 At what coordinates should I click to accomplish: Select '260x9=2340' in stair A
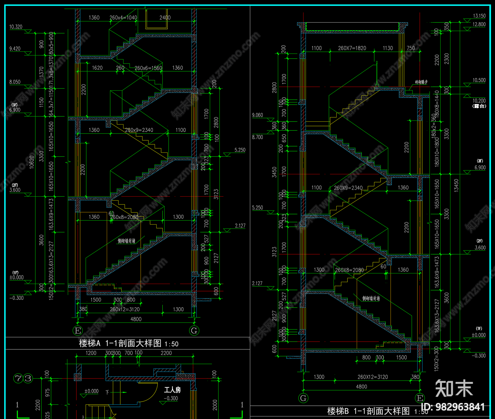139,130
